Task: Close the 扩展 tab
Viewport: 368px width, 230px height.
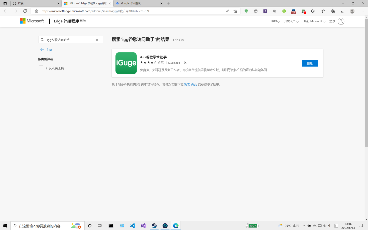Action: [x=59, y=3]
